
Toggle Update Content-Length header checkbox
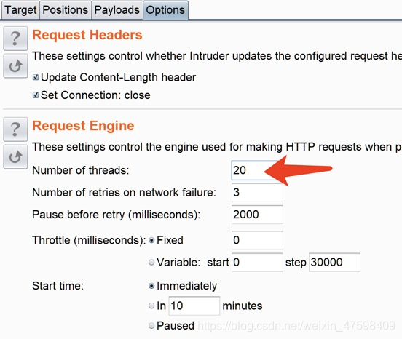coord(36,77)
